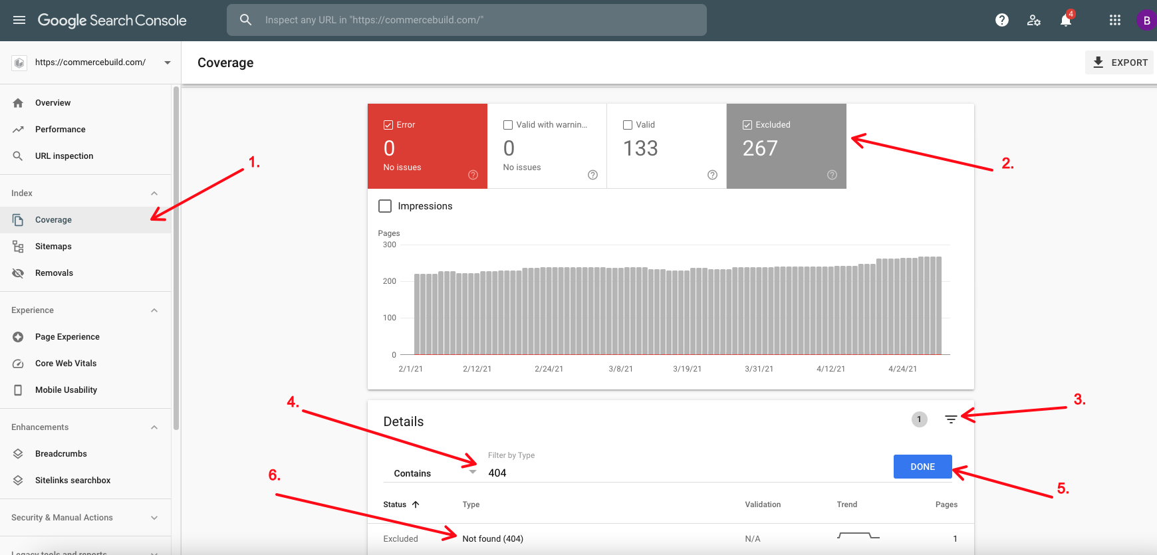1157x555 pixels.
Task: Open the Google apps grid
Action: 1115,20
